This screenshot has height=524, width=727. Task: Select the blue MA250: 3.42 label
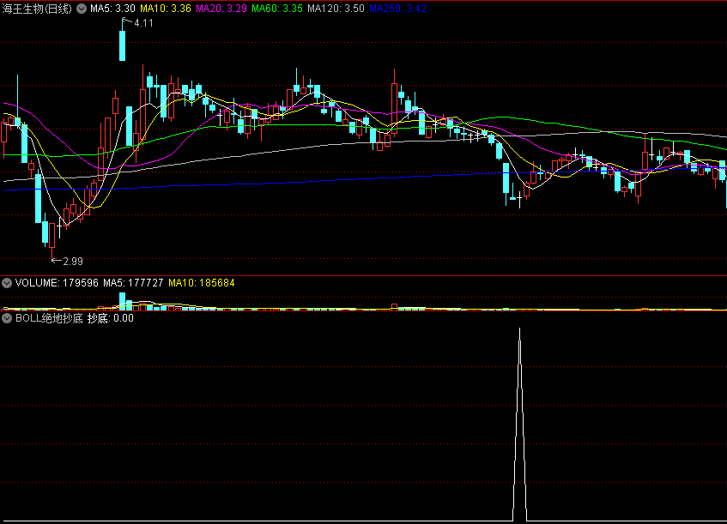click(397, 9)
